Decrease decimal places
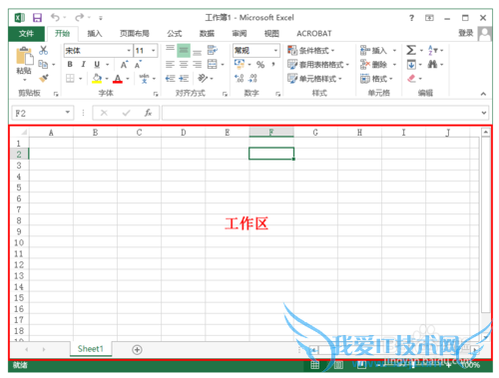This screenshot has height=378, width=499. 252,78
